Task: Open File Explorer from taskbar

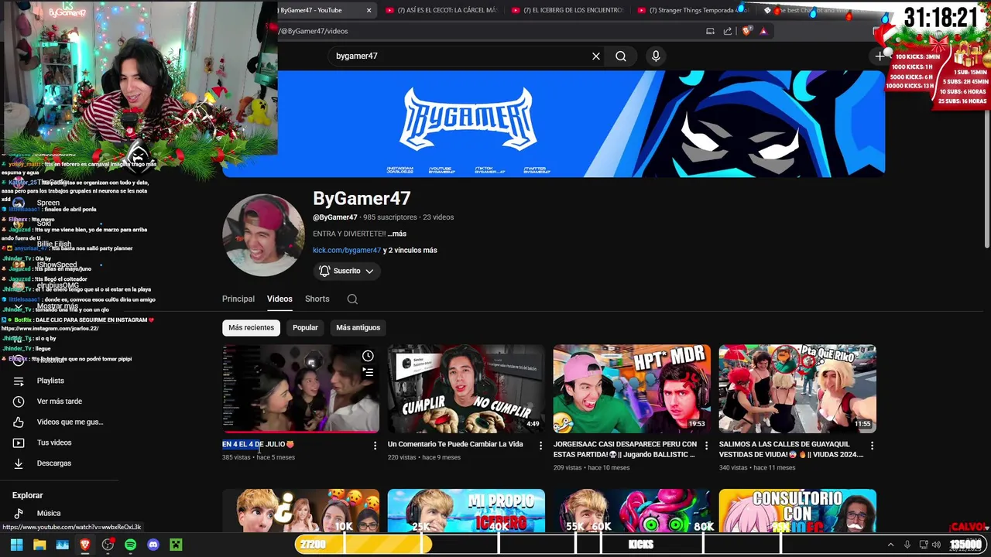Action: [x=39, y=545]
